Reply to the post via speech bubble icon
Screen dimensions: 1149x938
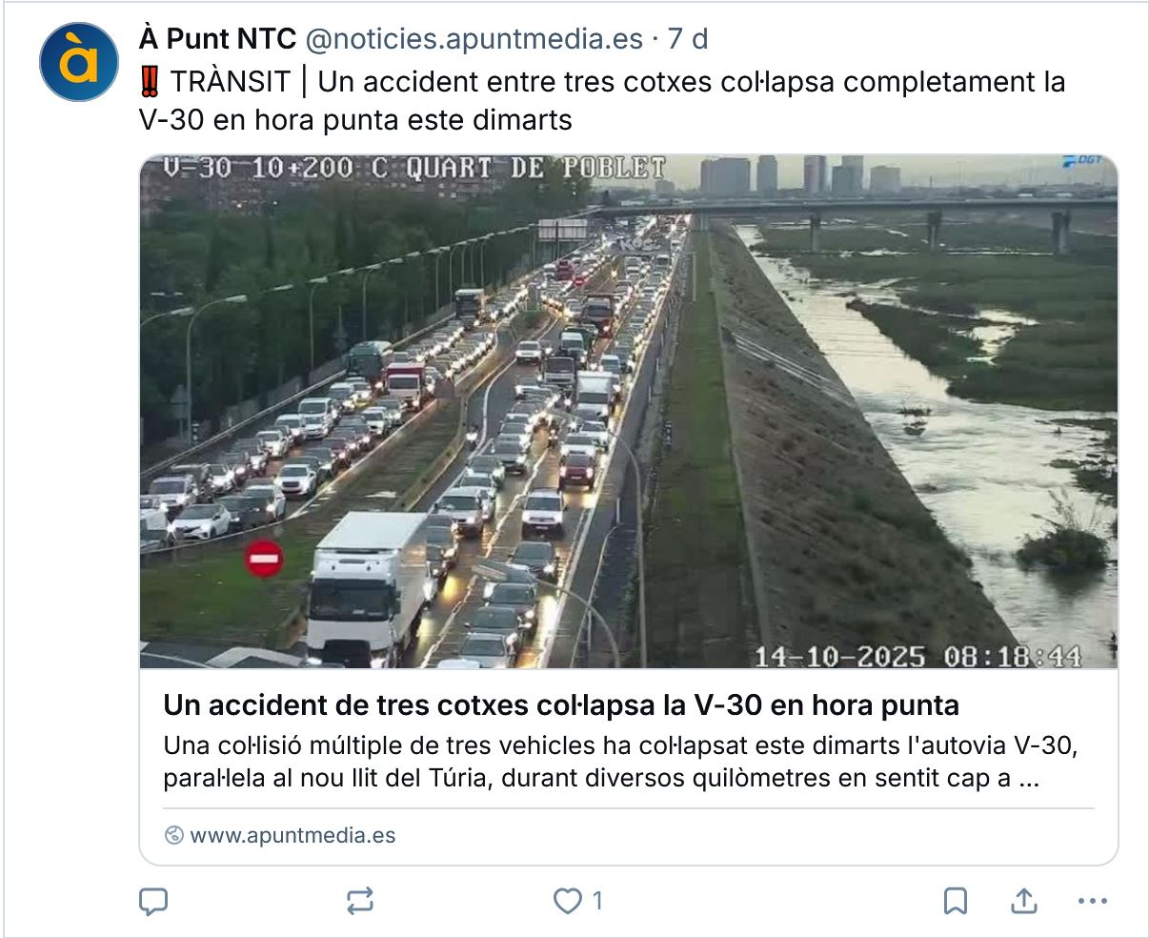point(153,901)
